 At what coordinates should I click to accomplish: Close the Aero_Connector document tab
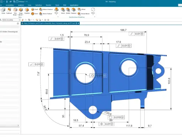pos(78,23)
